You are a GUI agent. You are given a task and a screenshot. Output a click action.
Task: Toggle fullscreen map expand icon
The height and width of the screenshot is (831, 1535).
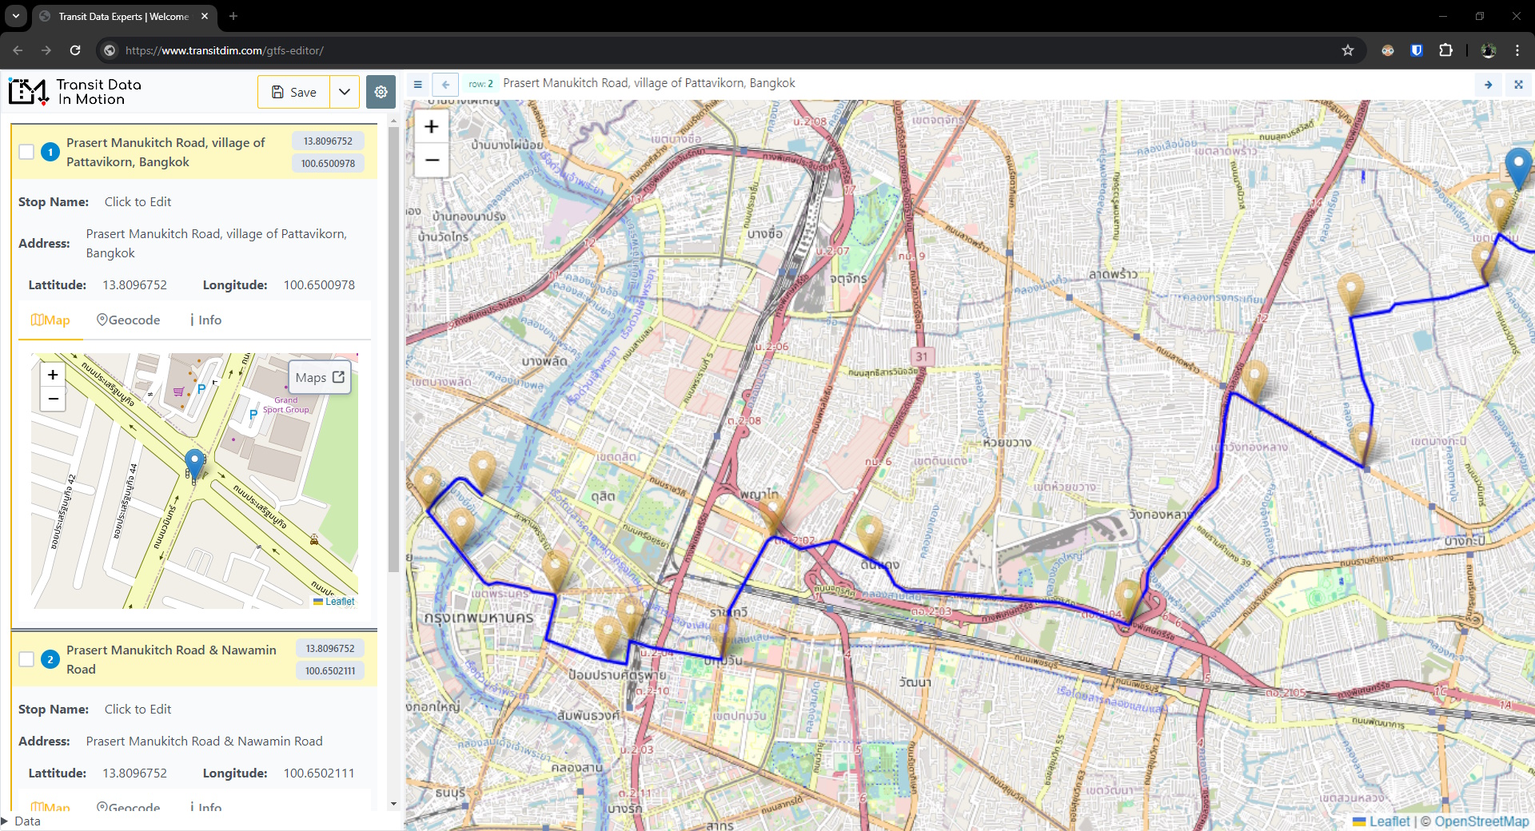click(x=1518, y=84)
